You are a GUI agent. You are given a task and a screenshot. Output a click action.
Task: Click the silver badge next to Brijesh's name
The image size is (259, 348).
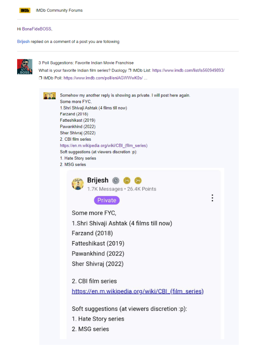pos(116,180)
